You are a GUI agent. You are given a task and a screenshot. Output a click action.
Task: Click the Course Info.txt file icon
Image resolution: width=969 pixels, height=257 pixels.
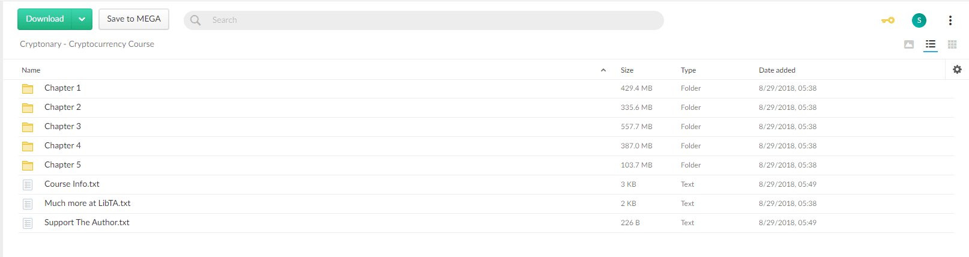(x=28, y=185)
